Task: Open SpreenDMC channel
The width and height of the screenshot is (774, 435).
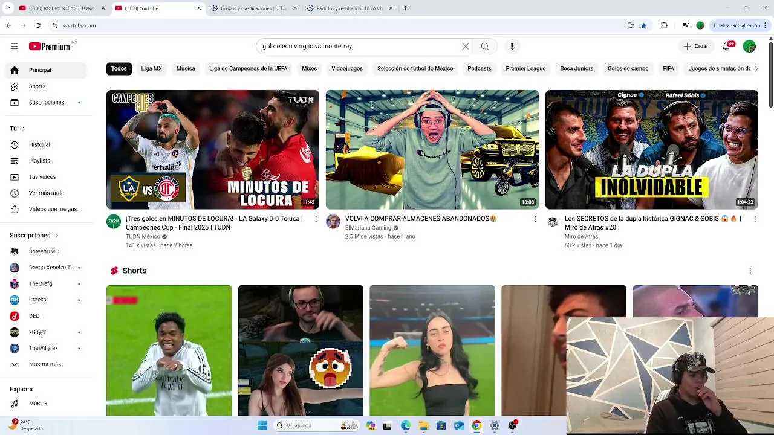Action: pyautogui.click(x=47, y=251)
